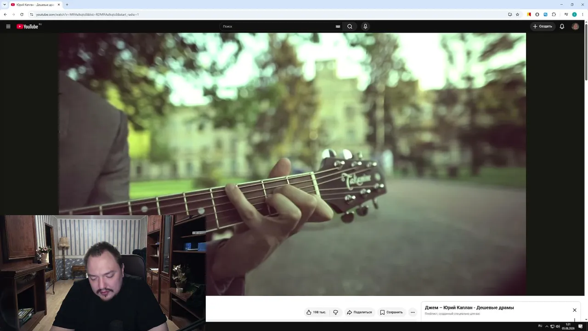Select the Юрий Каплан YouTube tab
This screenshot has width=588, height=331.
[36, 5]
